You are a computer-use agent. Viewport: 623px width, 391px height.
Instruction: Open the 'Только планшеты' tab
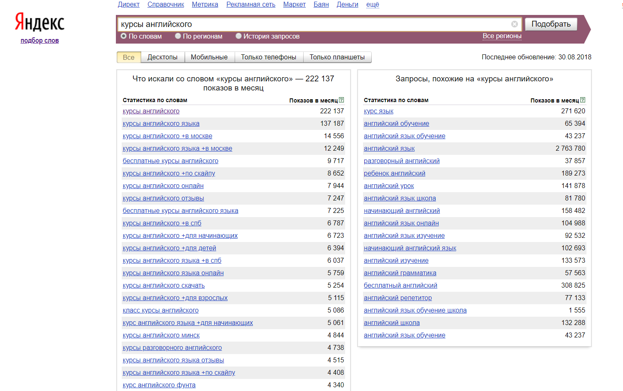point(337,57)
